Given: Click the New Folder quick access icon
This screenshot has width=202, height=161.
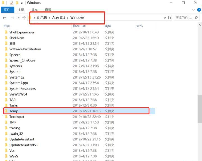Looking at the screenshot, I should tap(17, 3).
